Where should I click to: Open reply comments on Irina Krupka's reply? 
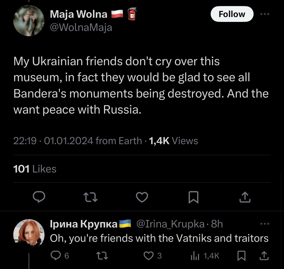[x=57, y=255]
